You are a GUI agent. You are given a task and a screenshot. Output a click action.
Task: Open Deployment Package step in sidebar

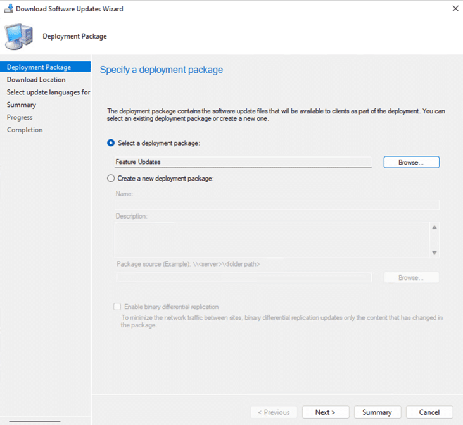[39, 67]
